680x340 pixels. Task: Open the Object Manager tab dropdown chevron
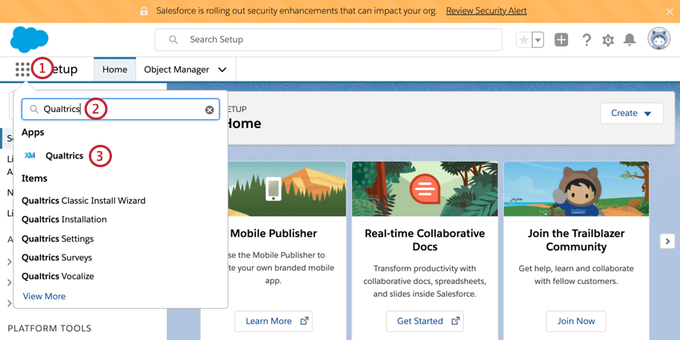coord(222,70)
